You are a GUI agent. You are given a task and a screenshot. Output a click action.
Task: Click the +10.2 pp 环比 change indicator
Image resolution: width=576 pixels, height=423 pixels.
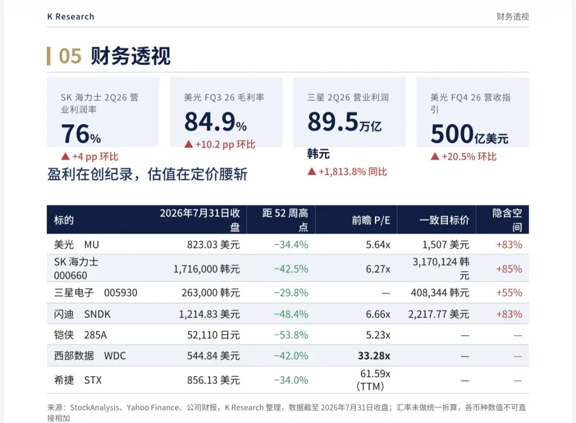click(220, 145)
